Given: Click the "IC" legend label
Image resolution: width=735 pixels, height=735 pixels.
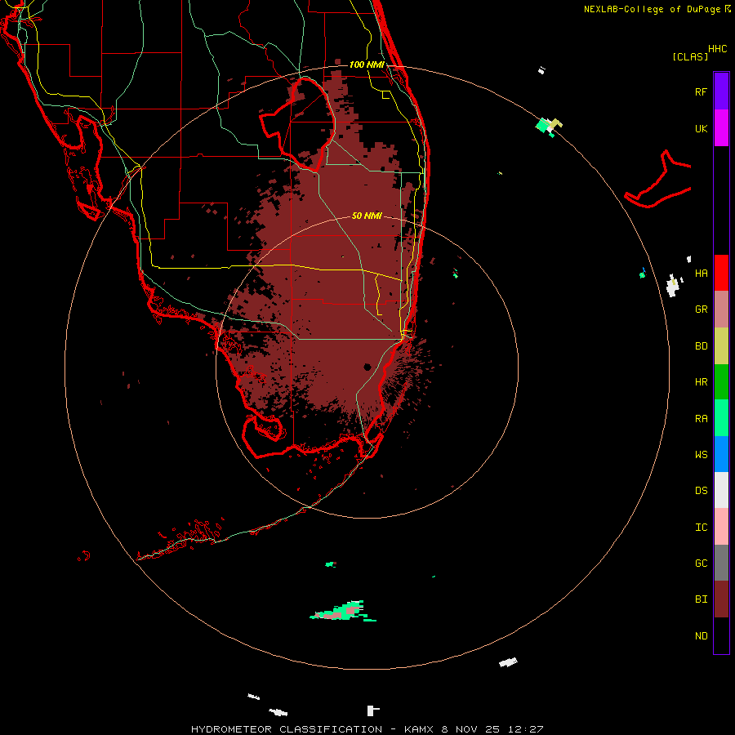Looking at the screenshot, I should [701, 527].
